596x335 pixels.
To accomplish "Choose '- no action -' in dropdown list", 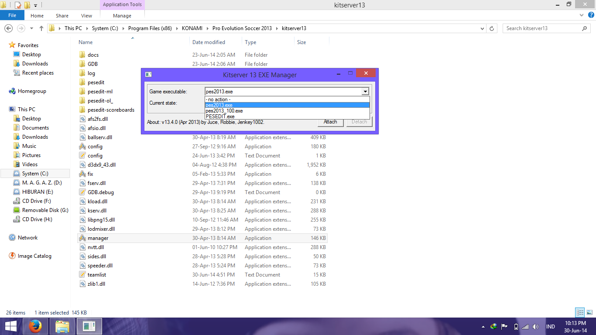I will click(287, 99).
